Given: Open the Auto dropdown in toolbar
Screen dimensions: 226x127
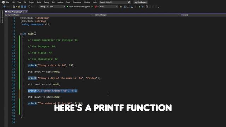Looking at the screenshot, I should [108, 7].
